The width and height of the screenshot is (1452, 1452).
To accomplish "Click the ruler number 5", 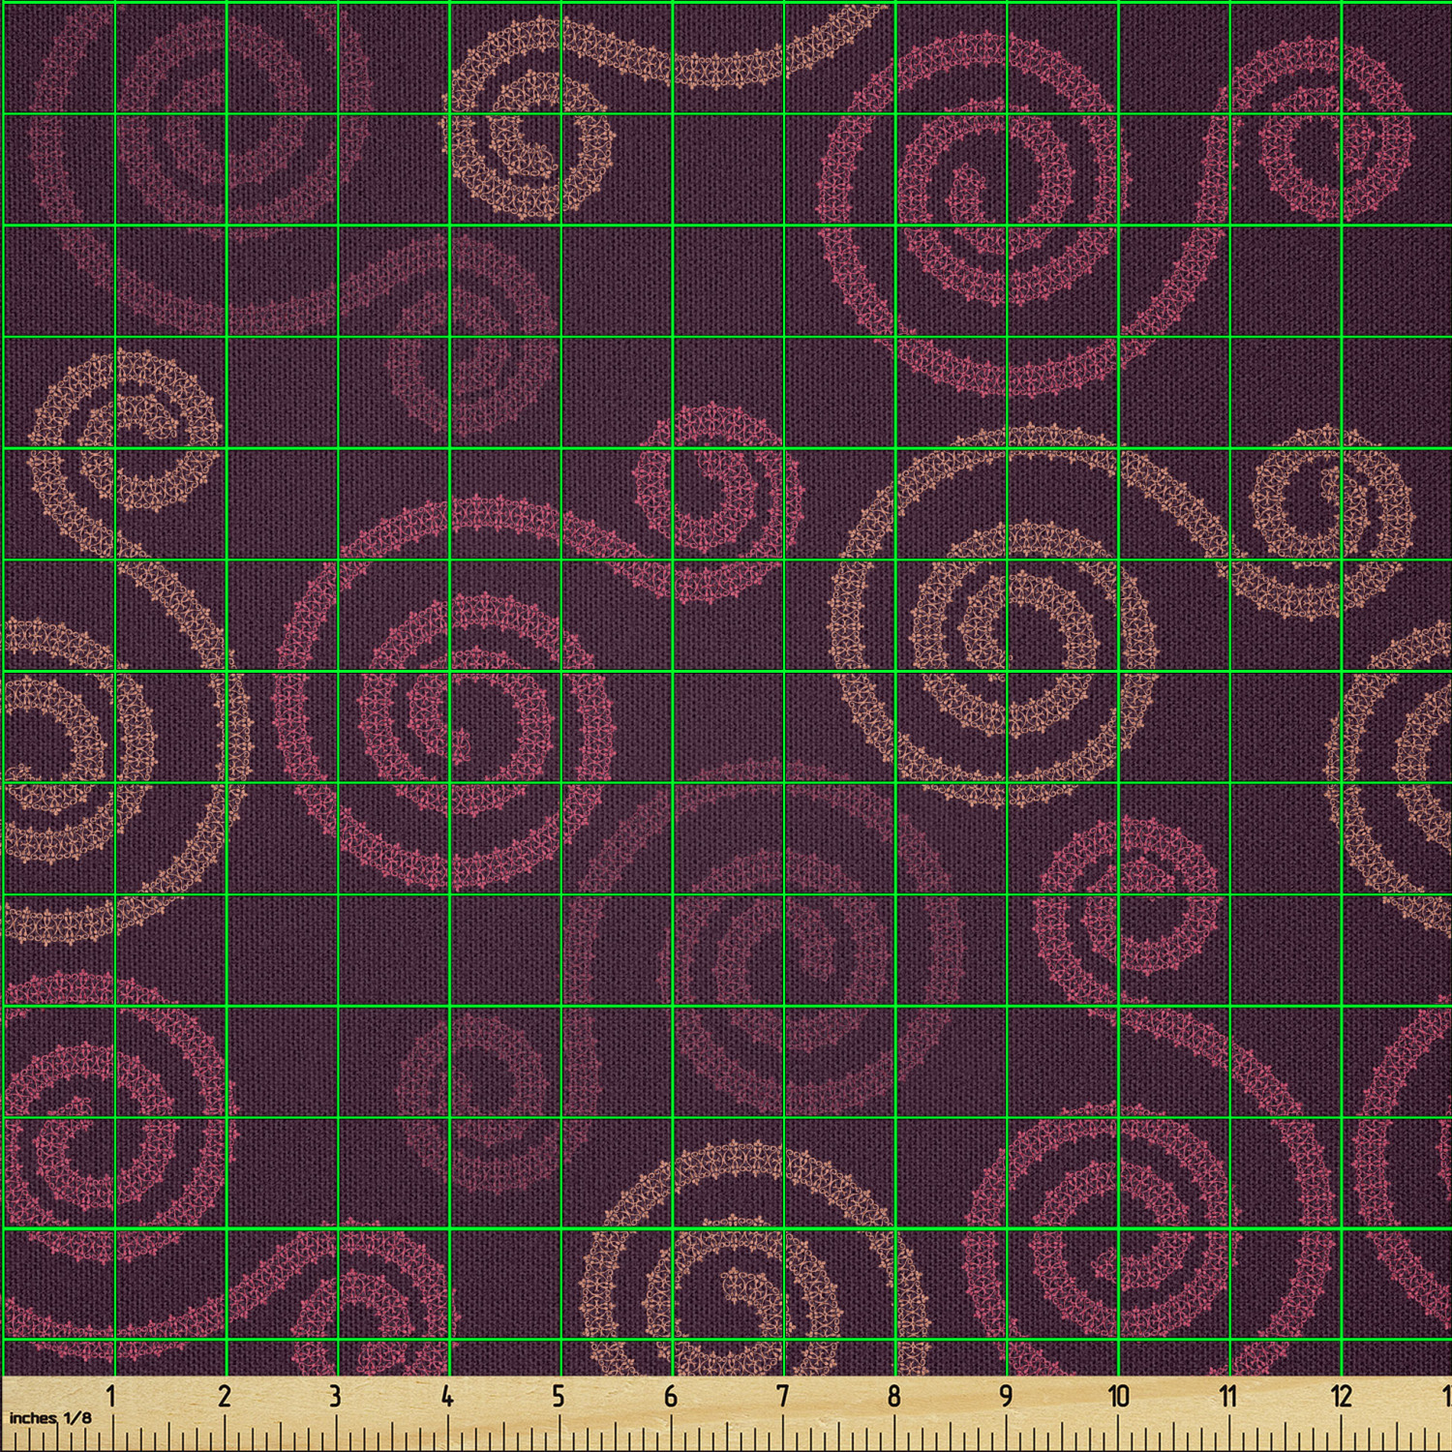I will click(x=559, y=1396).
